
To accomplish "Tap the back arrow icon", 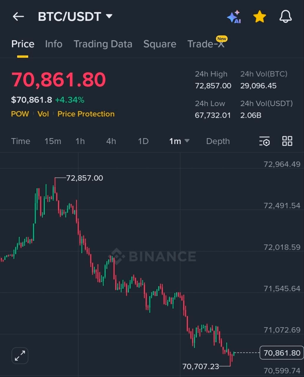I will [18, 17].
